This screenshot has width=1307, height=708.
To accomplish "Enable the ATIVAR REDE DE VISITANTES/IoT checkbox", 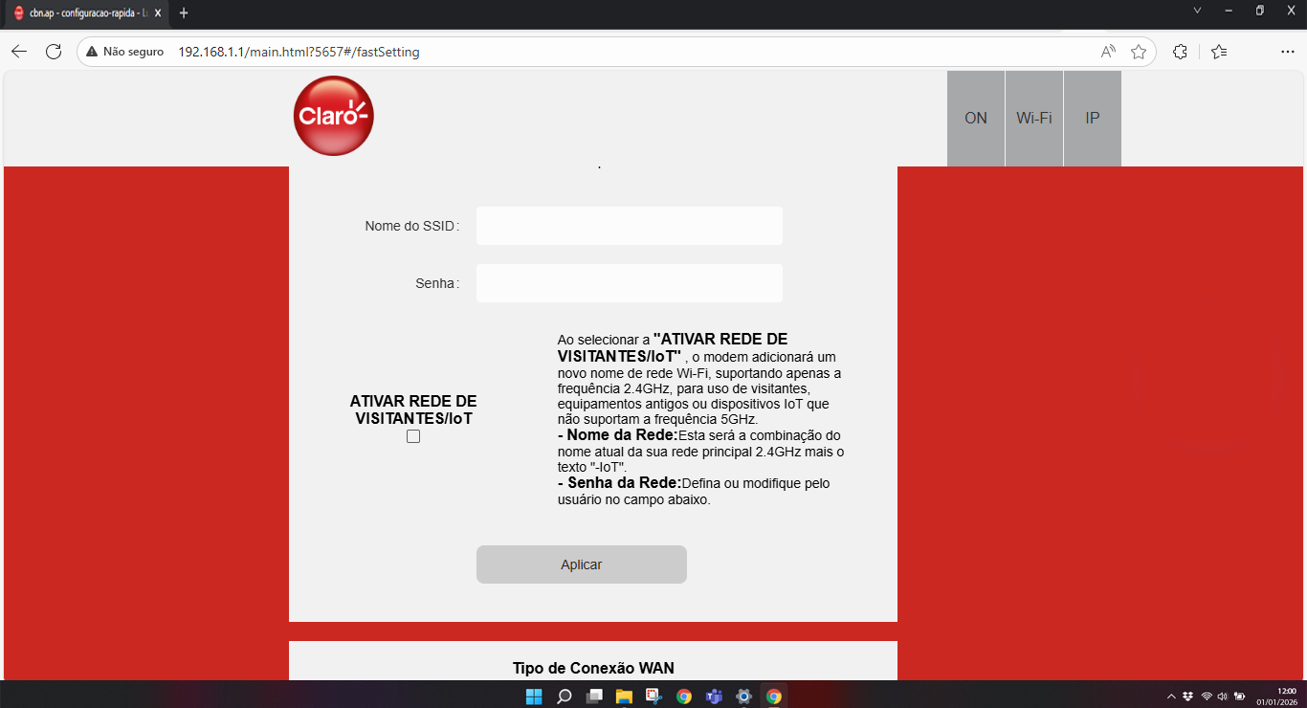I will (x=413, y=436).
